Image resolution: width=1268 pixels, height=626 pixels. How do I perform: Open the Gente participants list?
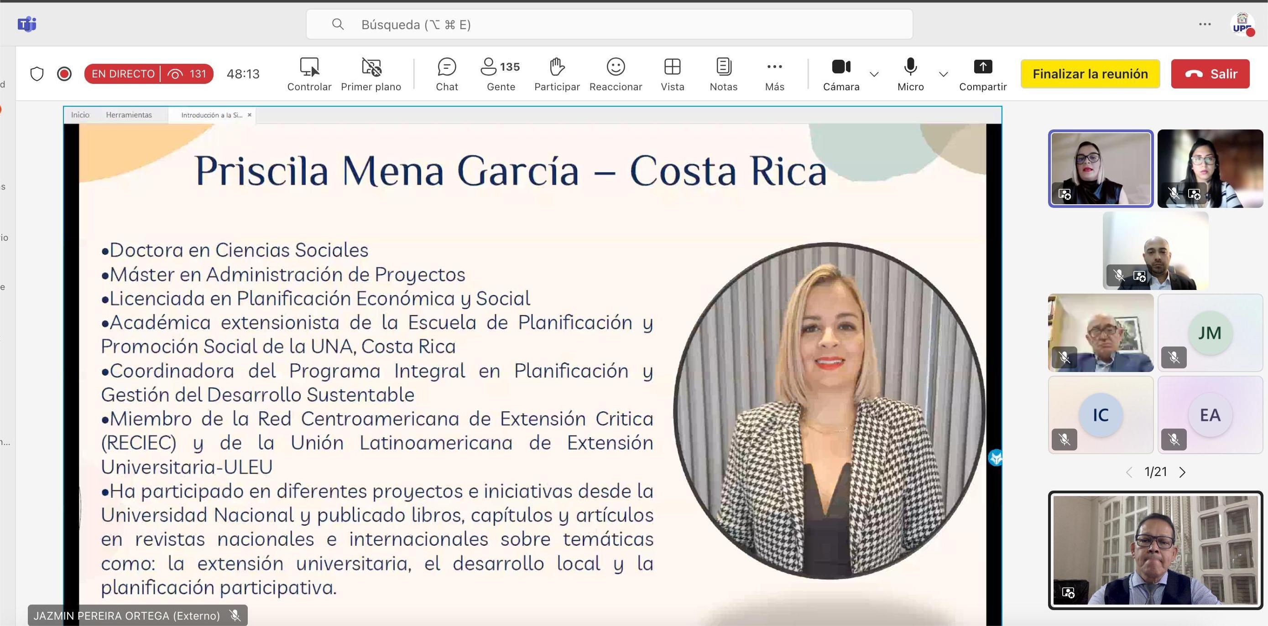500,74
